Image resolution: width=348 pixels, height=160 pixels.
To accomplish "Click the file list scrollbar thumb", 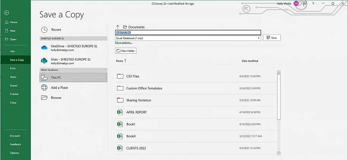I will click(279, 97).
